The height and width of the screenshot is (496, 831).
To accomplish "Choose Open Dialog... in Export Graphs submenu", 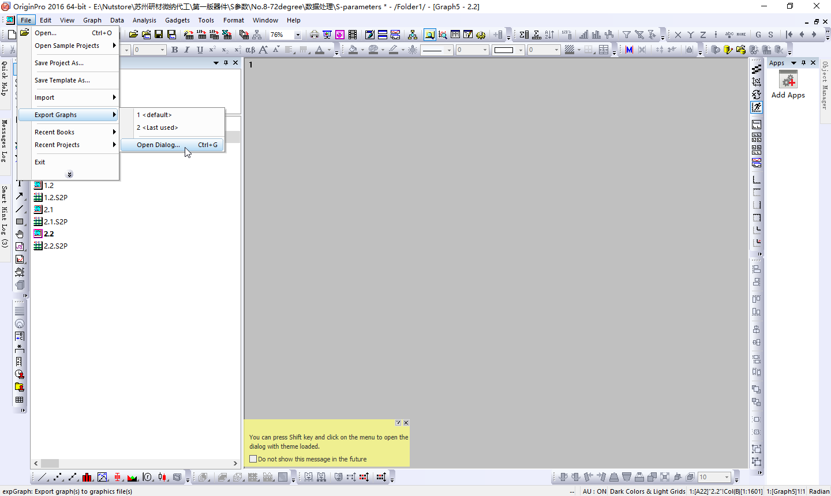I will [x=172, y=145].
